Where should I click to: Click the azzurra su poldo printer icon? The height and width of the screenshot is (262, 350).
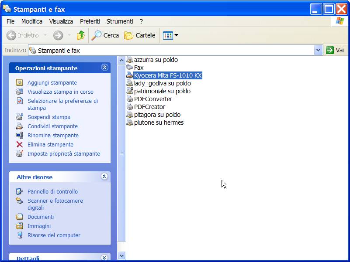coord(130,59)
